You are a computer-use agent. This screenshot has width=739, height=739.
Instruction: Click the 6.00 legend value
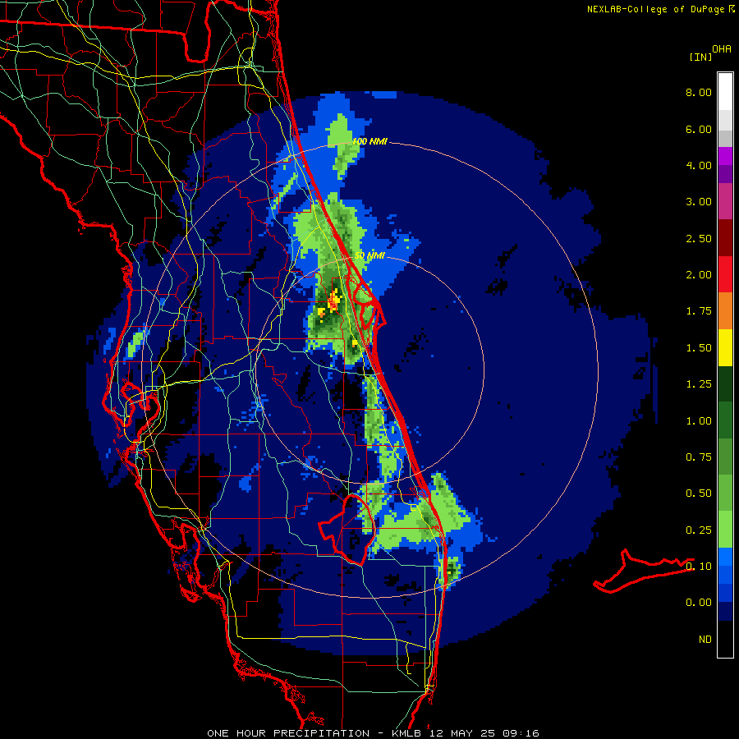coord(699,129)
